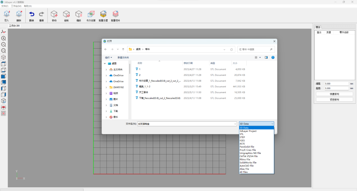This screenshot has width=357, height=191.
Task: Click the search magnifier in the dialog
Action: coord(271,49)
